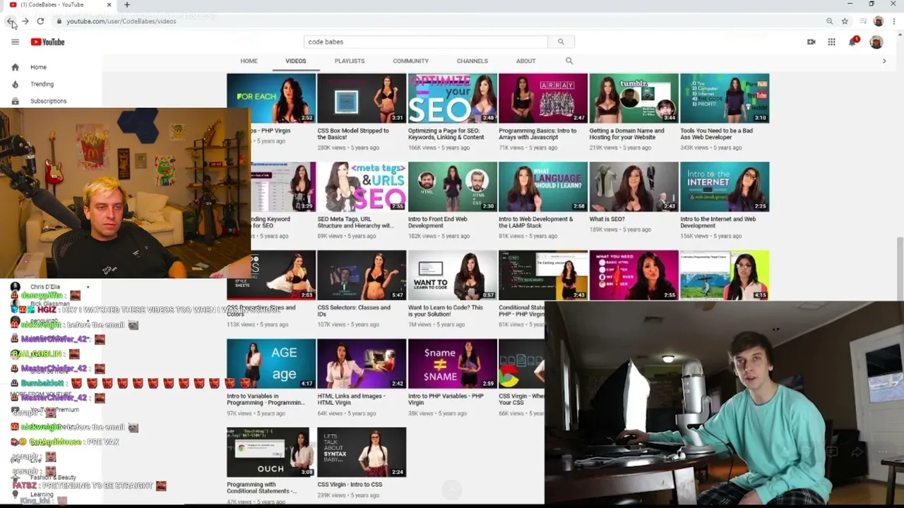Play the 'WANT TO LEARN TO CODE' thumbnail
904x508 pixels.
tap(453, 275)
